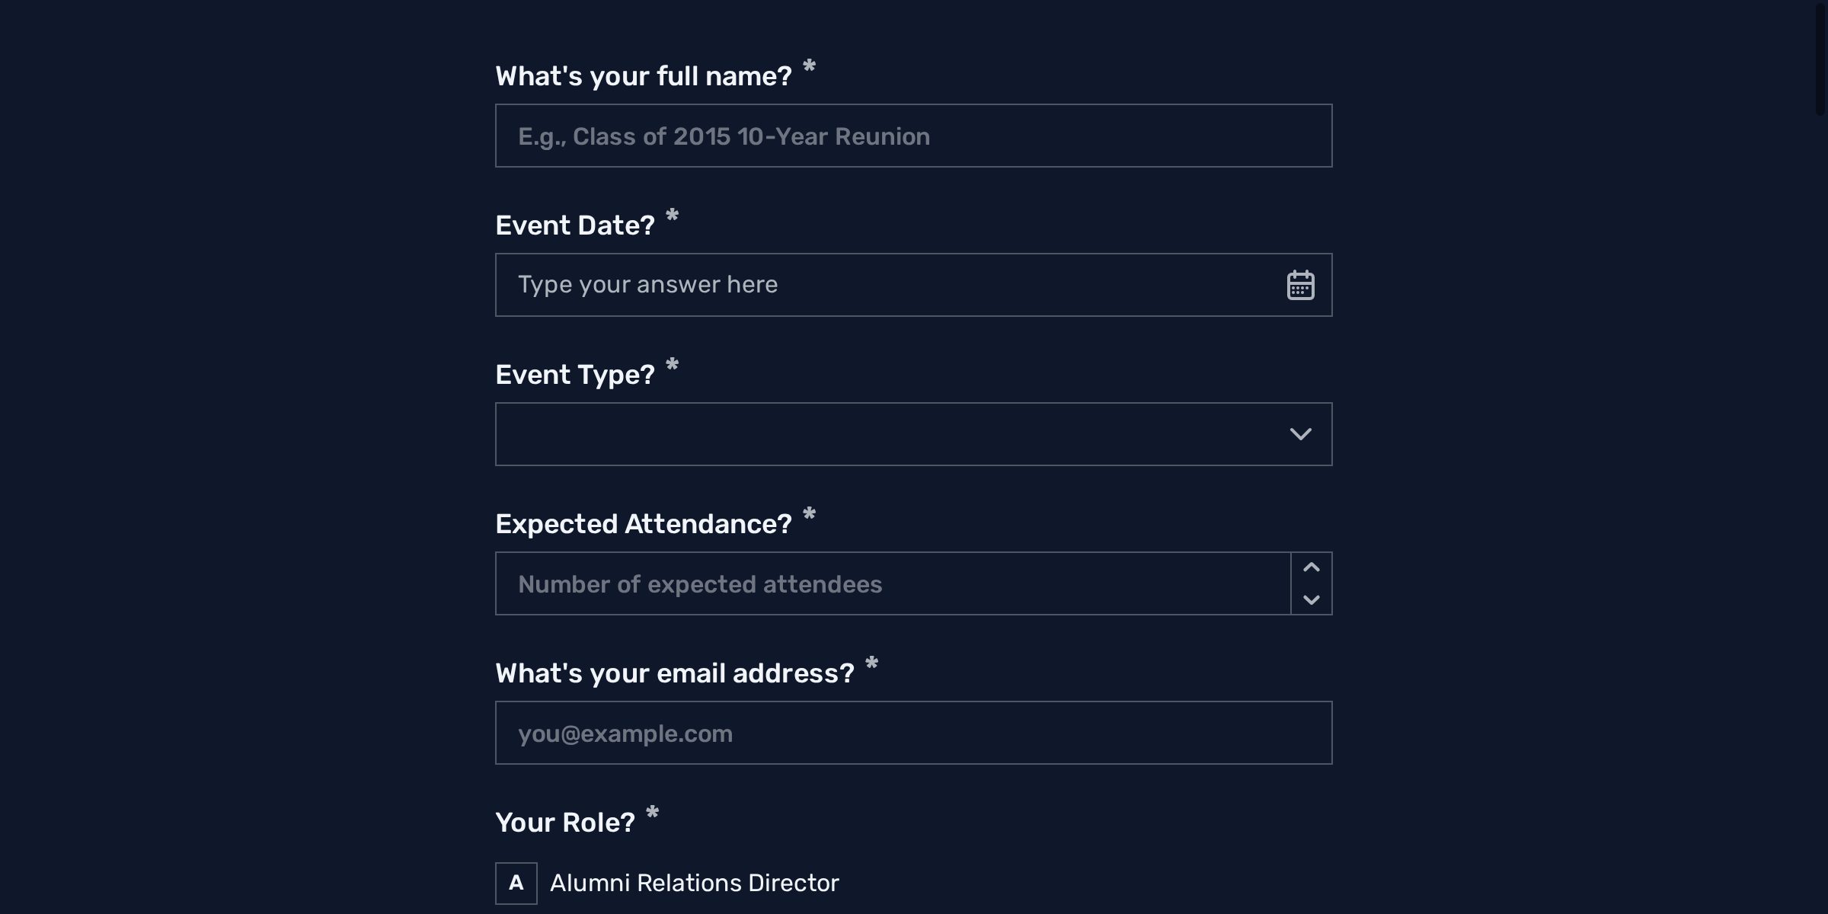Viewport: 1828px width, 914px height.
Task: Click the 'Expected Attendance?' question label
Action: pos(644,523)
